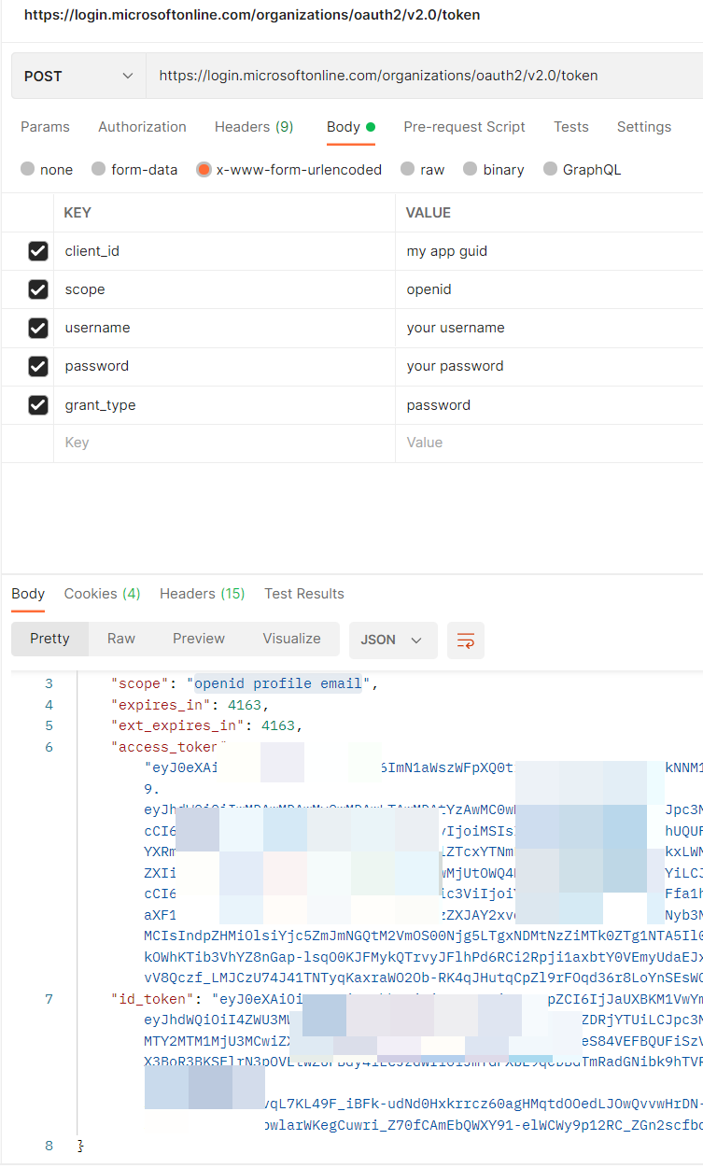Viewport: 703px width, 1168px height.
Task: View the response Cookies (4) tab
Action: click(x=102, y=594)
